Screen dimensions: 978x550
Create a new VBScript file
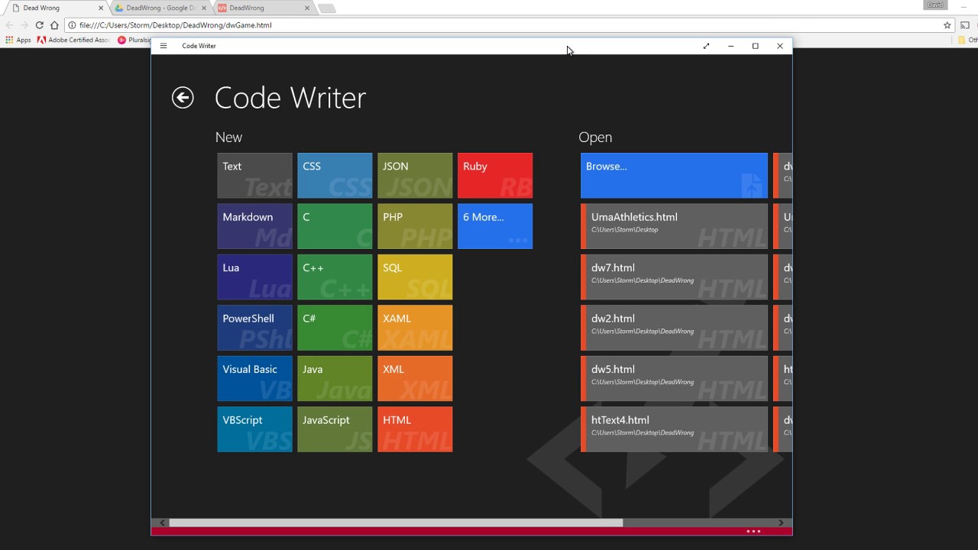254,429
